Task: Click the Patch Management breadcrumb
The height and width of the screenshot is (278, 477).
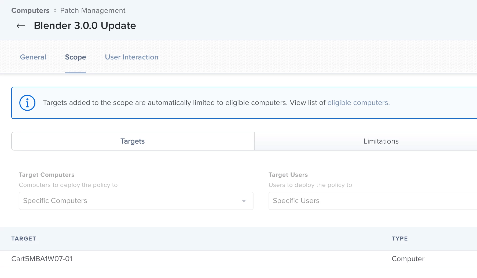Action: pyautogui.click(x=93, y=10)
